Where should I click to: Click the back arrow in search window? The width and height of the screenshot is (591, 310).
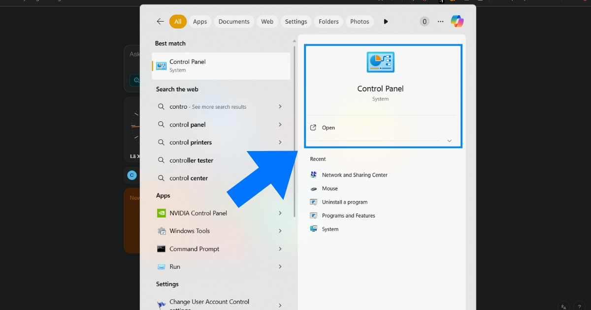coord(160,21)
